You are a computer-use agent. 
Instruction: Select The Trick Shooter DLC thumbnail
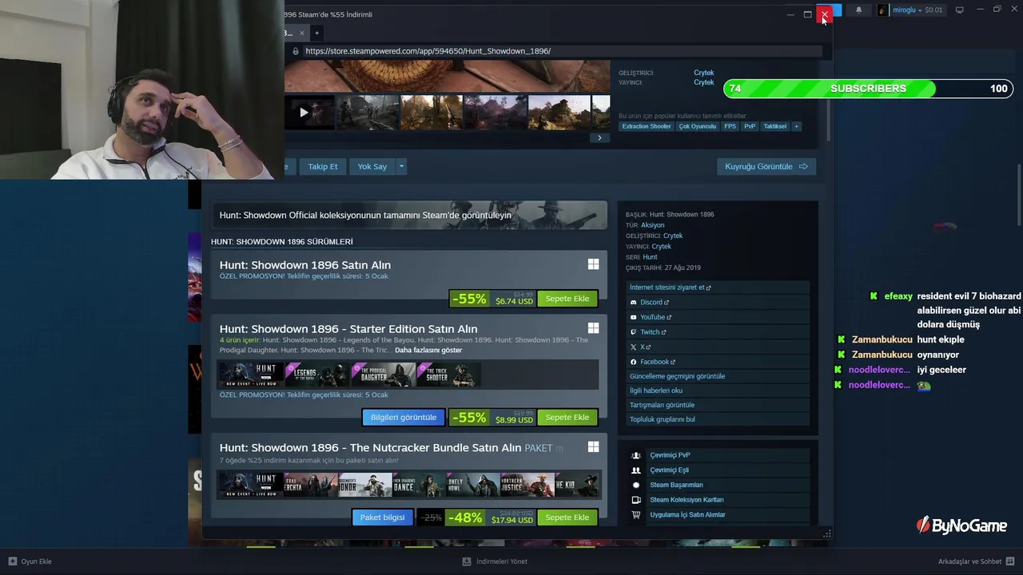point(448,375)
